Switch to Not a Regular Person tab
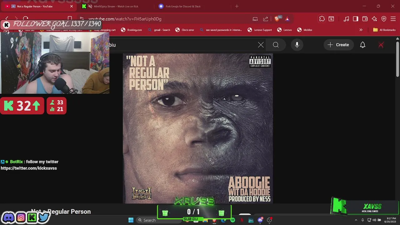Viewport: 400px width, 225px height. [x=39, y=6]
